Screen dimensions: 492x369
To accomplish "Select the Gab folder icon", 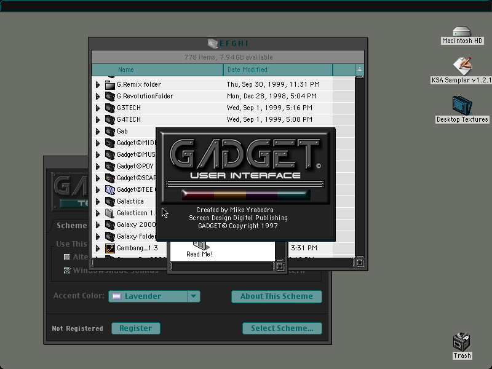I will click(x=110, y=131).
